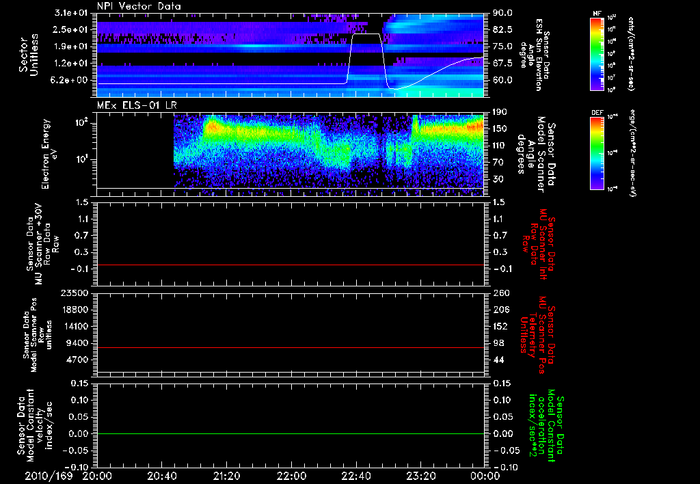
Task: Click the '4700' scanner position axis value
Action: [78, 360]
